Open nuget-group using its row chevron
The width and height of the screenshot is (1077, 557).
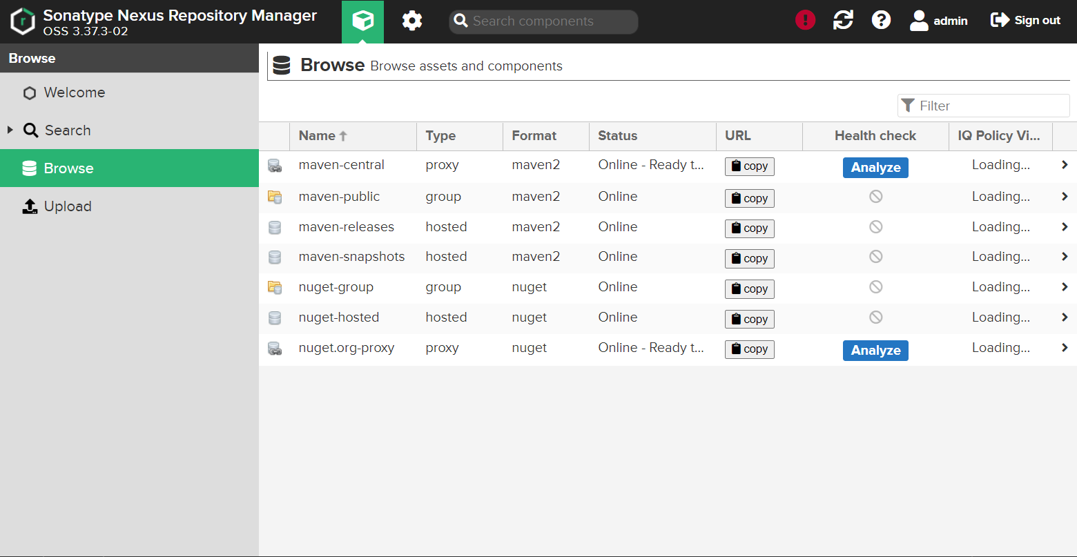pos(1065,287)
